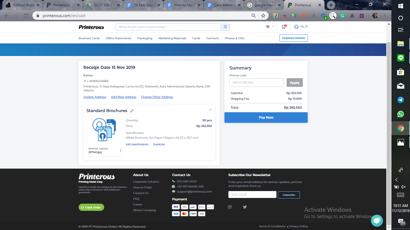Open Printerous Instagram icon in footer
The width and height of the screenshot is (410, 230).
pyautogui.click(x=230, y=207)
